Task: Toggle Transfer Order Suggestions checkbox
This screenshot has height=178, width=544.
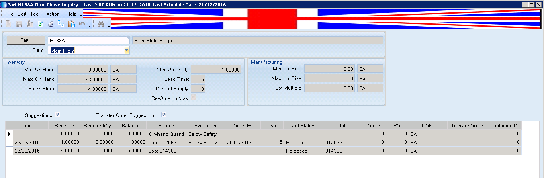Action: (164, 115)
